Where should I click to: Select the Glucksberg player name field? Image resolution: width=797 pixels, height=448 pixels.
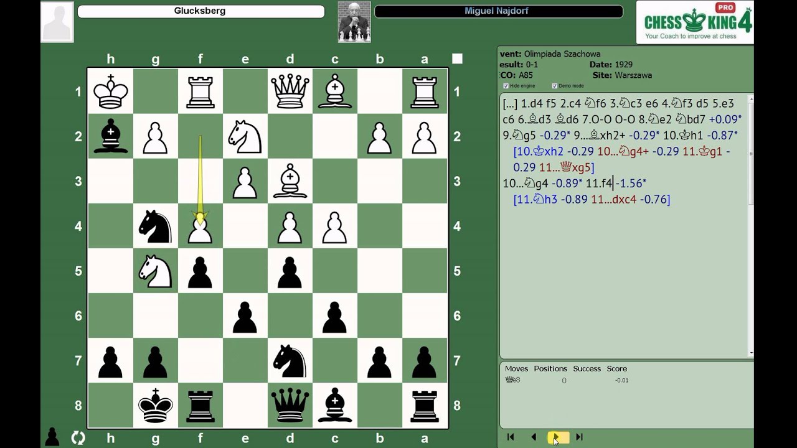pos(201,11)
